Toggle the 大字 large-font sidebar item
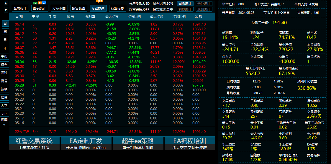331x164 pixels. point(4,106)
